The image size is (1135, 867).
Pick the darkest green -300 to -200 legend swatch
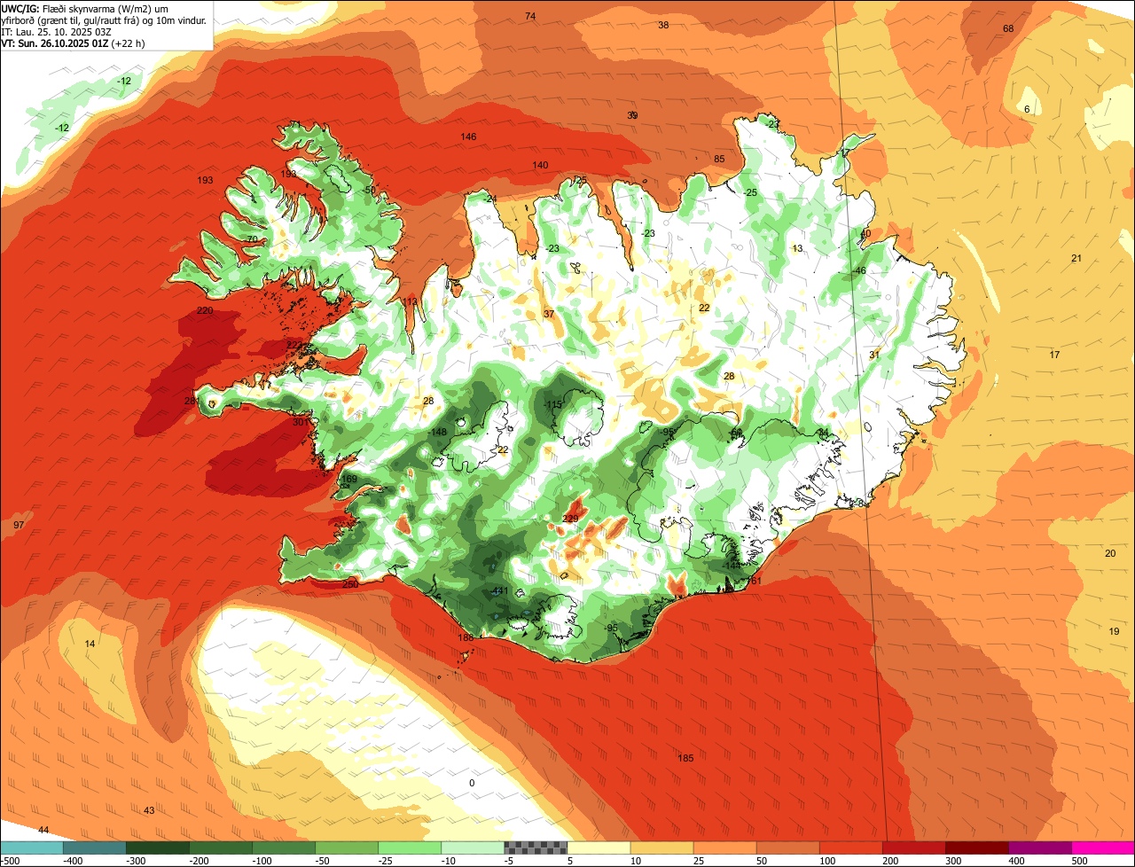(x=158, y=847)
